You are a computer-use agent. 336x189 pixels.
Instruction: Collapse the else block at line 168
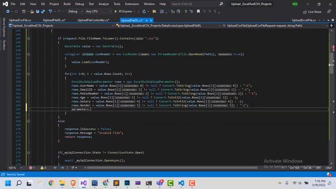point(28,121)
